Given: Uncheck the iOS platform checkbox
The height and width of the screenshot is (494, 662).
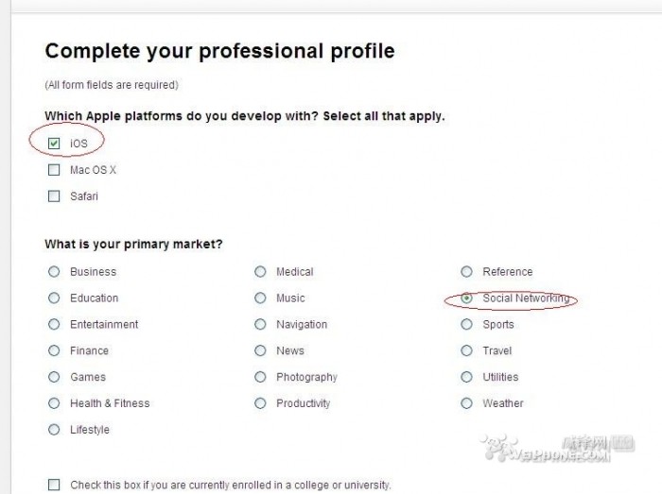Looking at the screenshot, I should pyautogui.click(x=54, y=144).
